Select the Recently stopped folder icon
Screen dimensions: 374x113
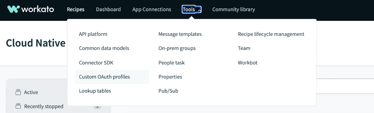[18, 106]
